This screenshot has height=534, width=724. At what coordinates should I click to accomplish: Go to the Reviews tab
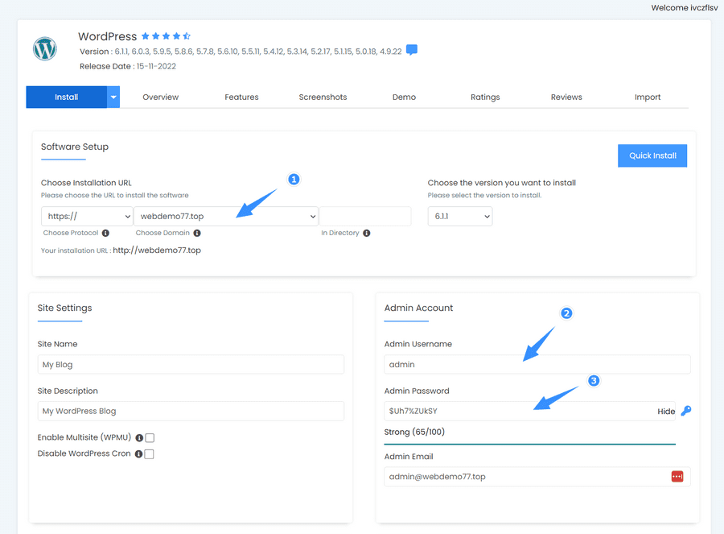point(566,97)
